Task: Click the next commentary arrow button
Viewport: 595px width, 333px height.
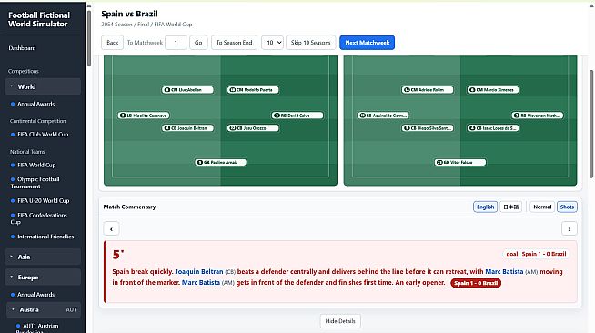Action: [x=570, y=228]
